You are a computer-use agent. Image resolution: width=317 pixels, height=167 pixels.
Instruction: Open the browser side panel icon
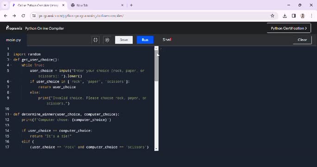coord(294,16)
